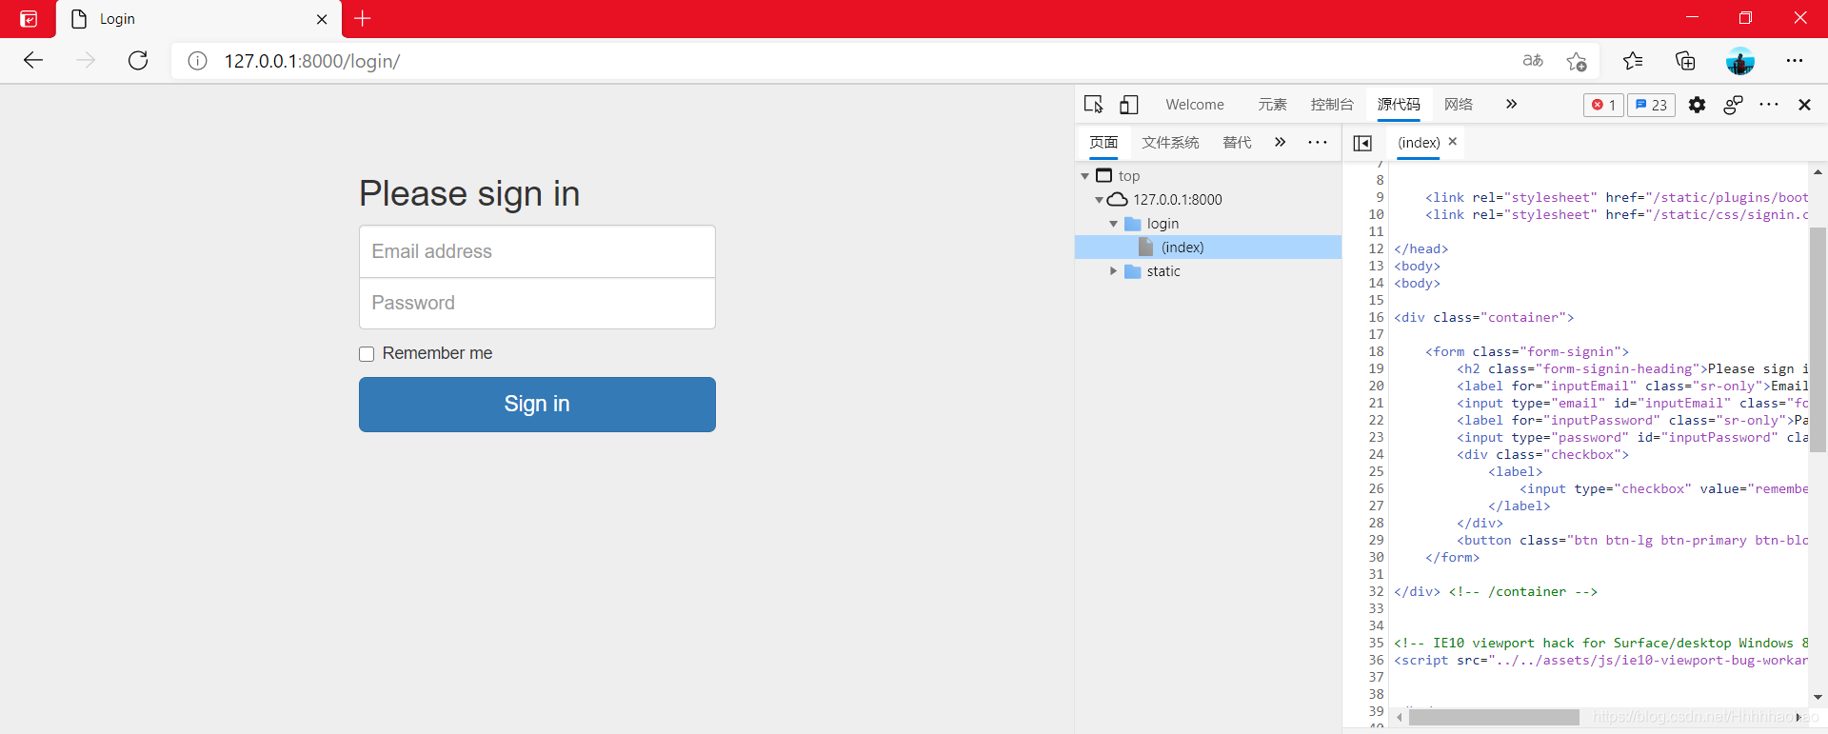Select the static folder label
The image size is (1828, 734).
tap(1163, 271)
